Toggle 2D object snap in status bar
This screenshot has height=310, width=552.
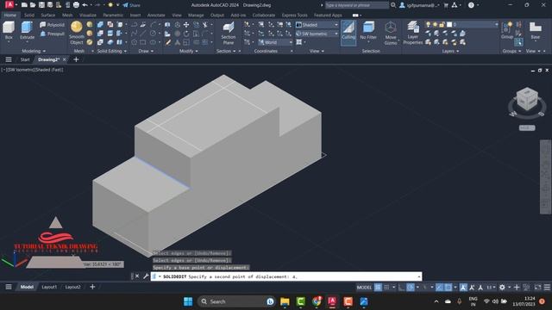(448, 287)
